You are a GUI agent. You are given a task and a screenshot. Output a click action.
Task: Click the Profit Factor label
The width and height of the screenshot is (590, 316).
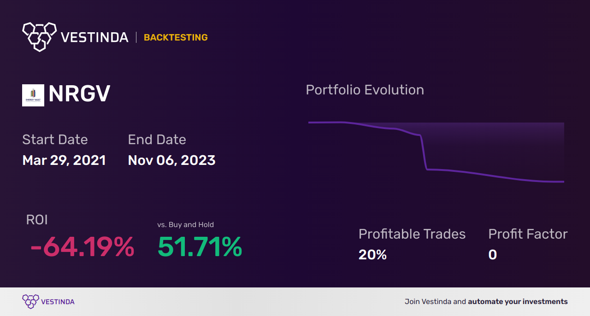click(x=528, y=234)
